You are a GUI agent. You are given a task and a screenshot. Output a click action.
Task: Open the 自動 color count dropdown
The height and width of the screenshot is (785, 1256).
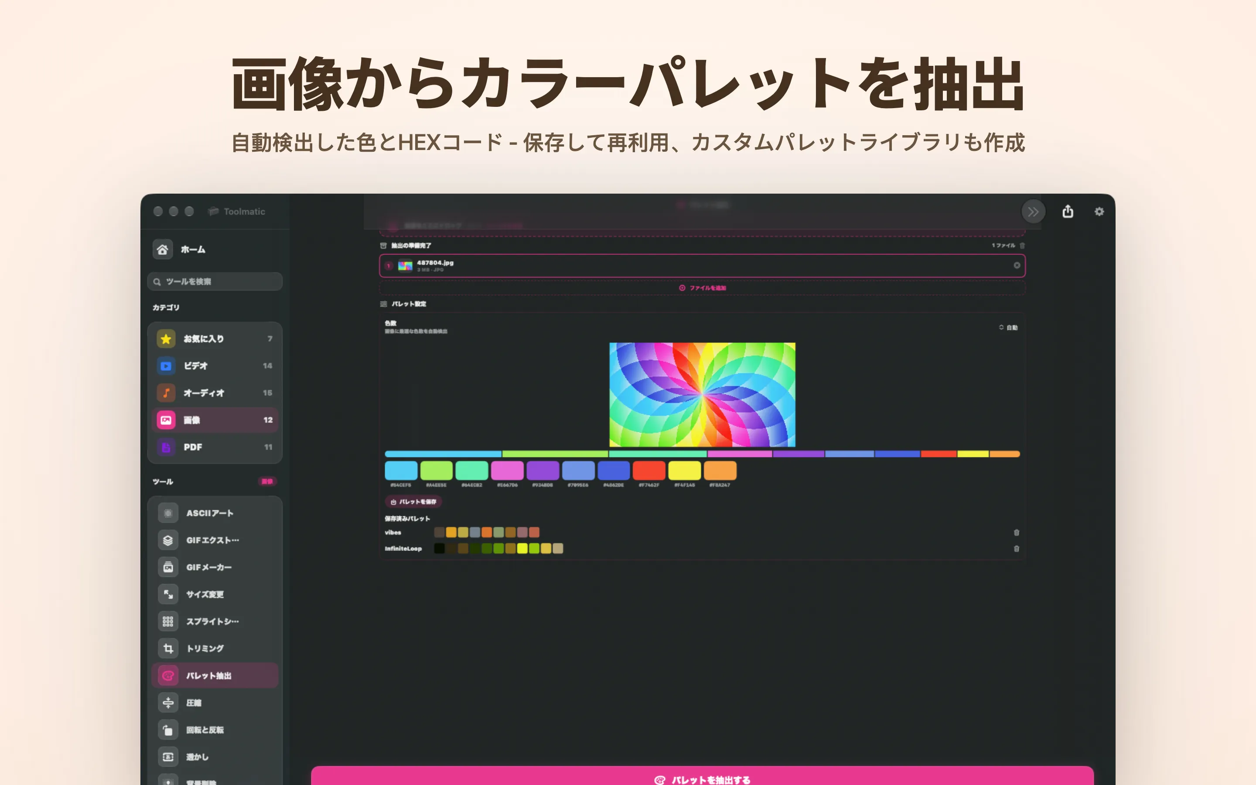pyautogui.click(x=1008, y=327)
